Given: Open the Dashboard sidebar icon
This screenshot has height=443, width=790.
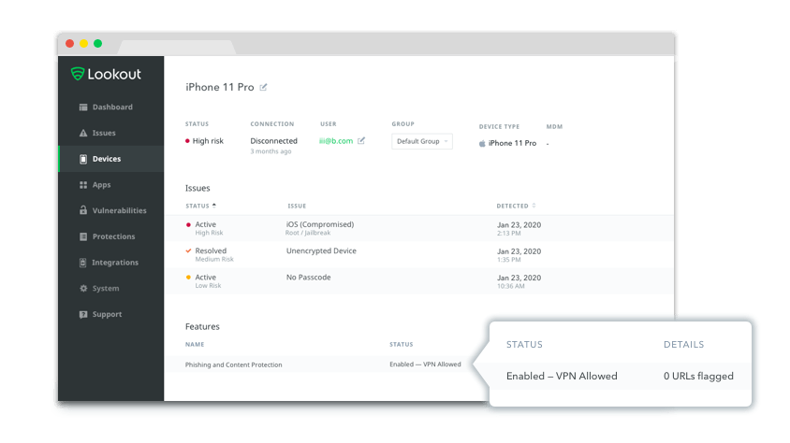Looking at the screenshot, I should (83, 107).
